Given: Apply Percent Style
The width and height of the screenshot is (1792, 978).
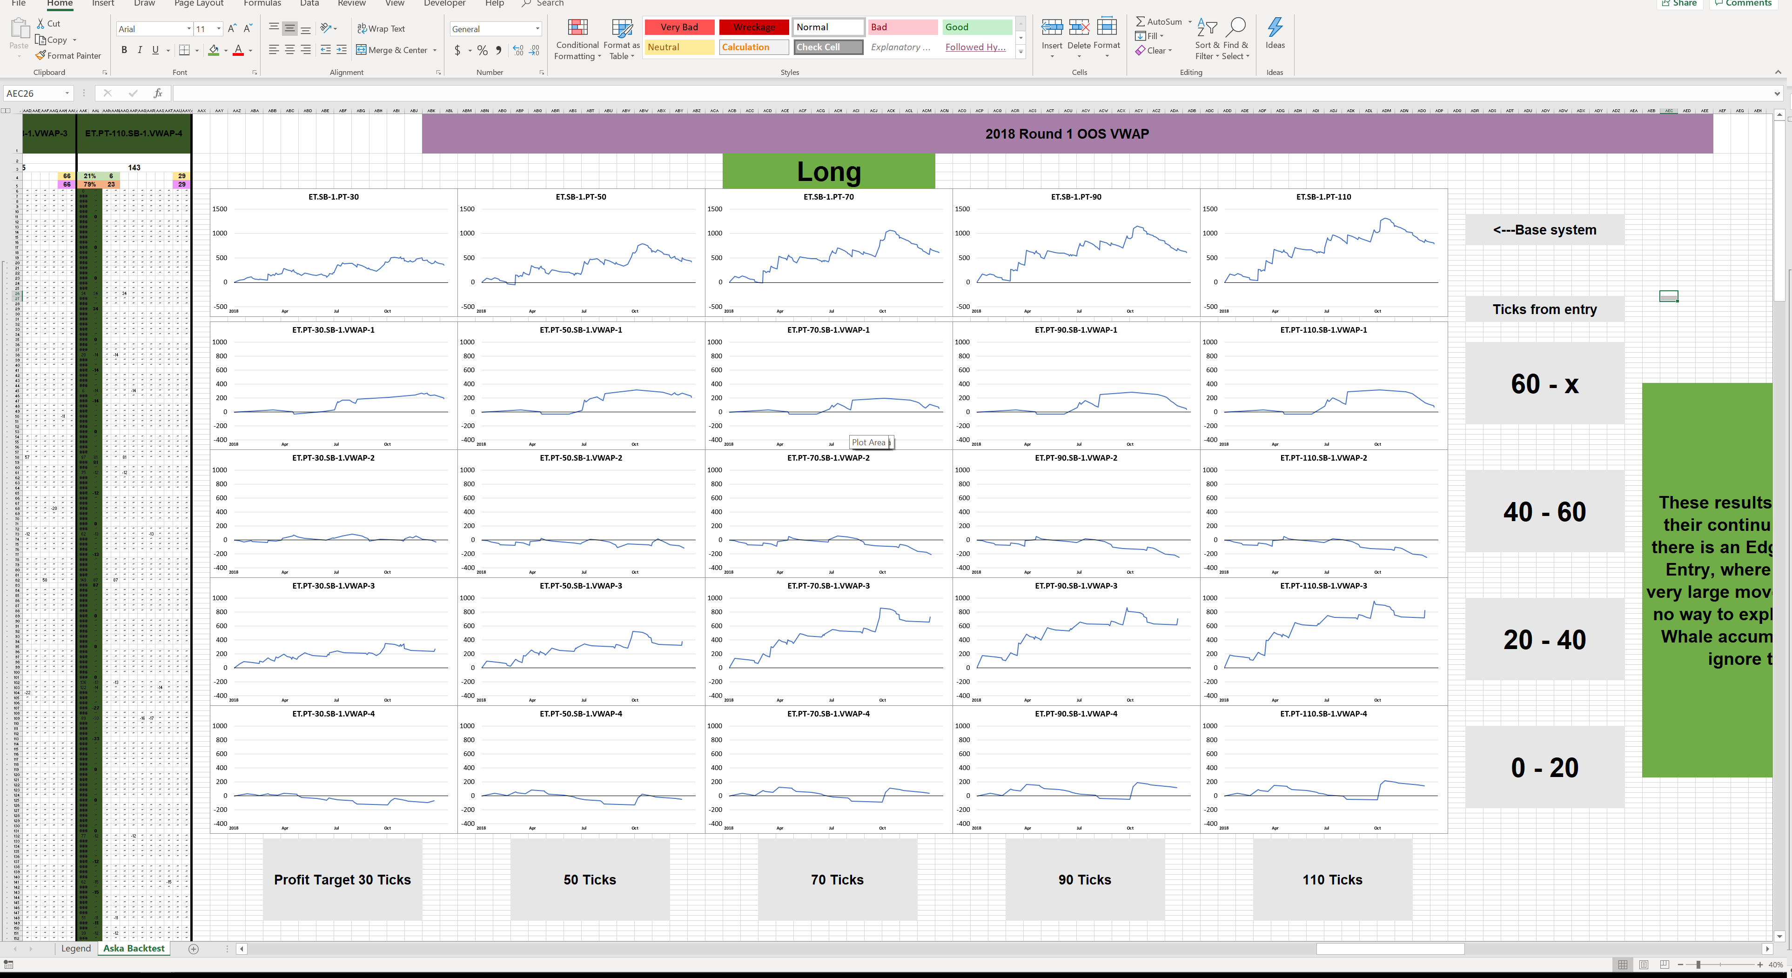Looking at the screenshot, I should pyautogui.click(x=483, y=50).
